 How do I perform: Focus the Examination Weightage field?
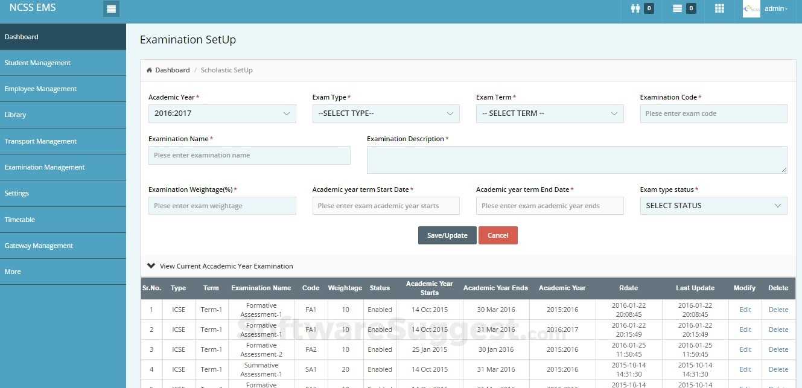(222, 206)
